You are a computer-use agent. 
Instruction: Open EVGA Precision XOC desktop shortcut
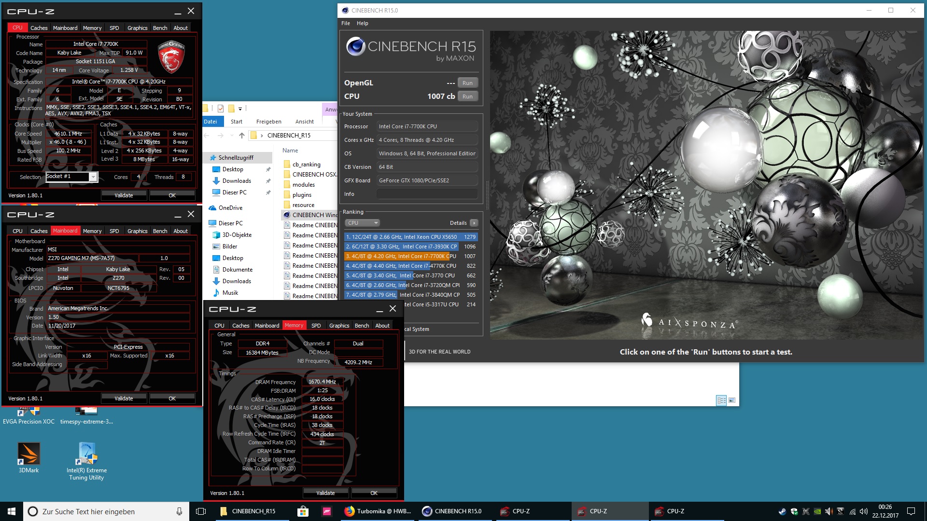[x=28, y=416]
